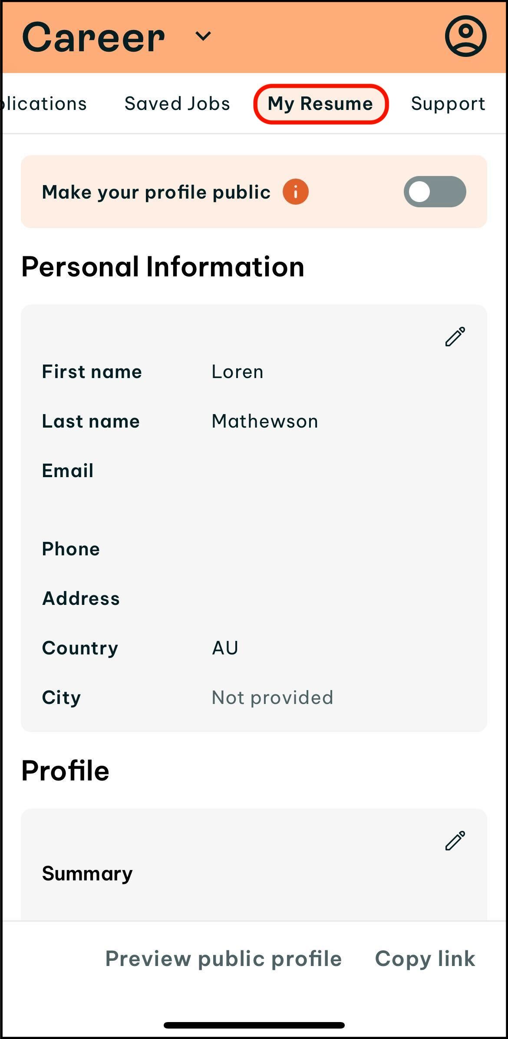Click the Career header title
This screenshot has width=508, height=1039.
click(x=93, y=38)
